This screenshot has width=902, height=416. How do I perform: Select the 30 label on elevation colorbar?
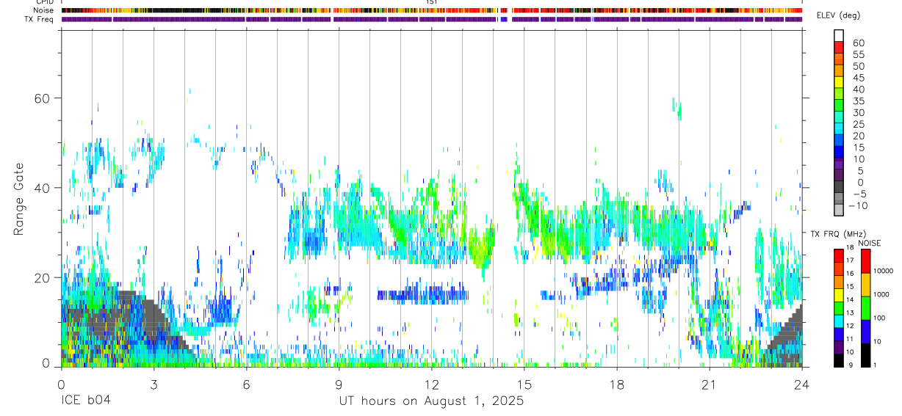(859, 113)
